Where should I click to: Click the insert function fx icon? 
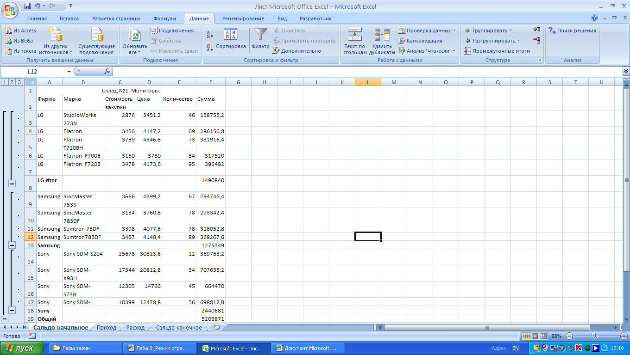(107, 71)
